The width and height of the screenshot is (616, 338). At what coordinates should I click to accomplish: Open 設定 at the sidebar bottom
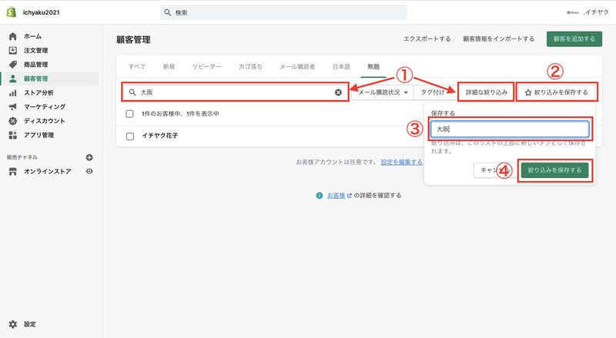coord(30,324)
